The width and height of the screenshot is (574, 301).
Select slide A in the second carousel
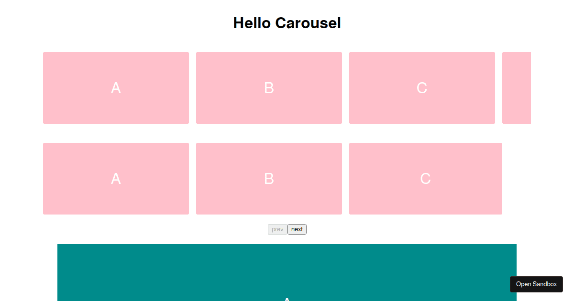coord(116,179)
